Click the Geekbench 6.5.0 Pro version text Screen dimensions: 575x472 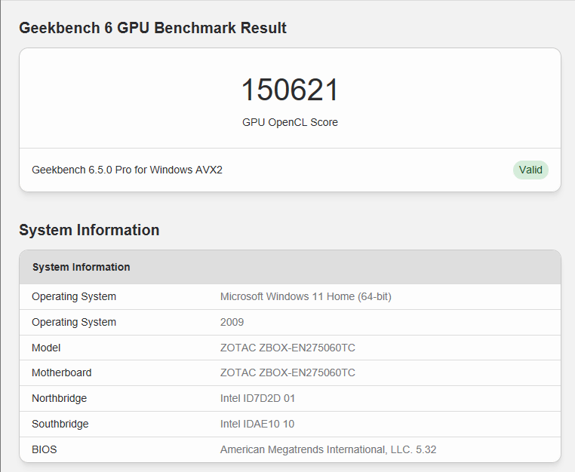[127, 170]
